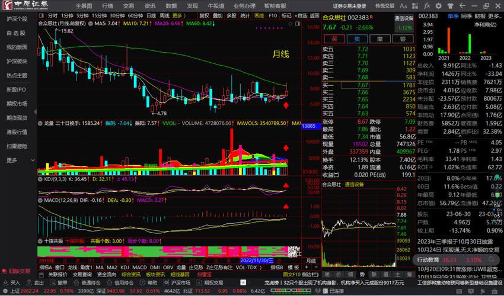Open the settings gear icon
Screen dimensions: 504x296
pyautogui.click(x=438, y=6)
